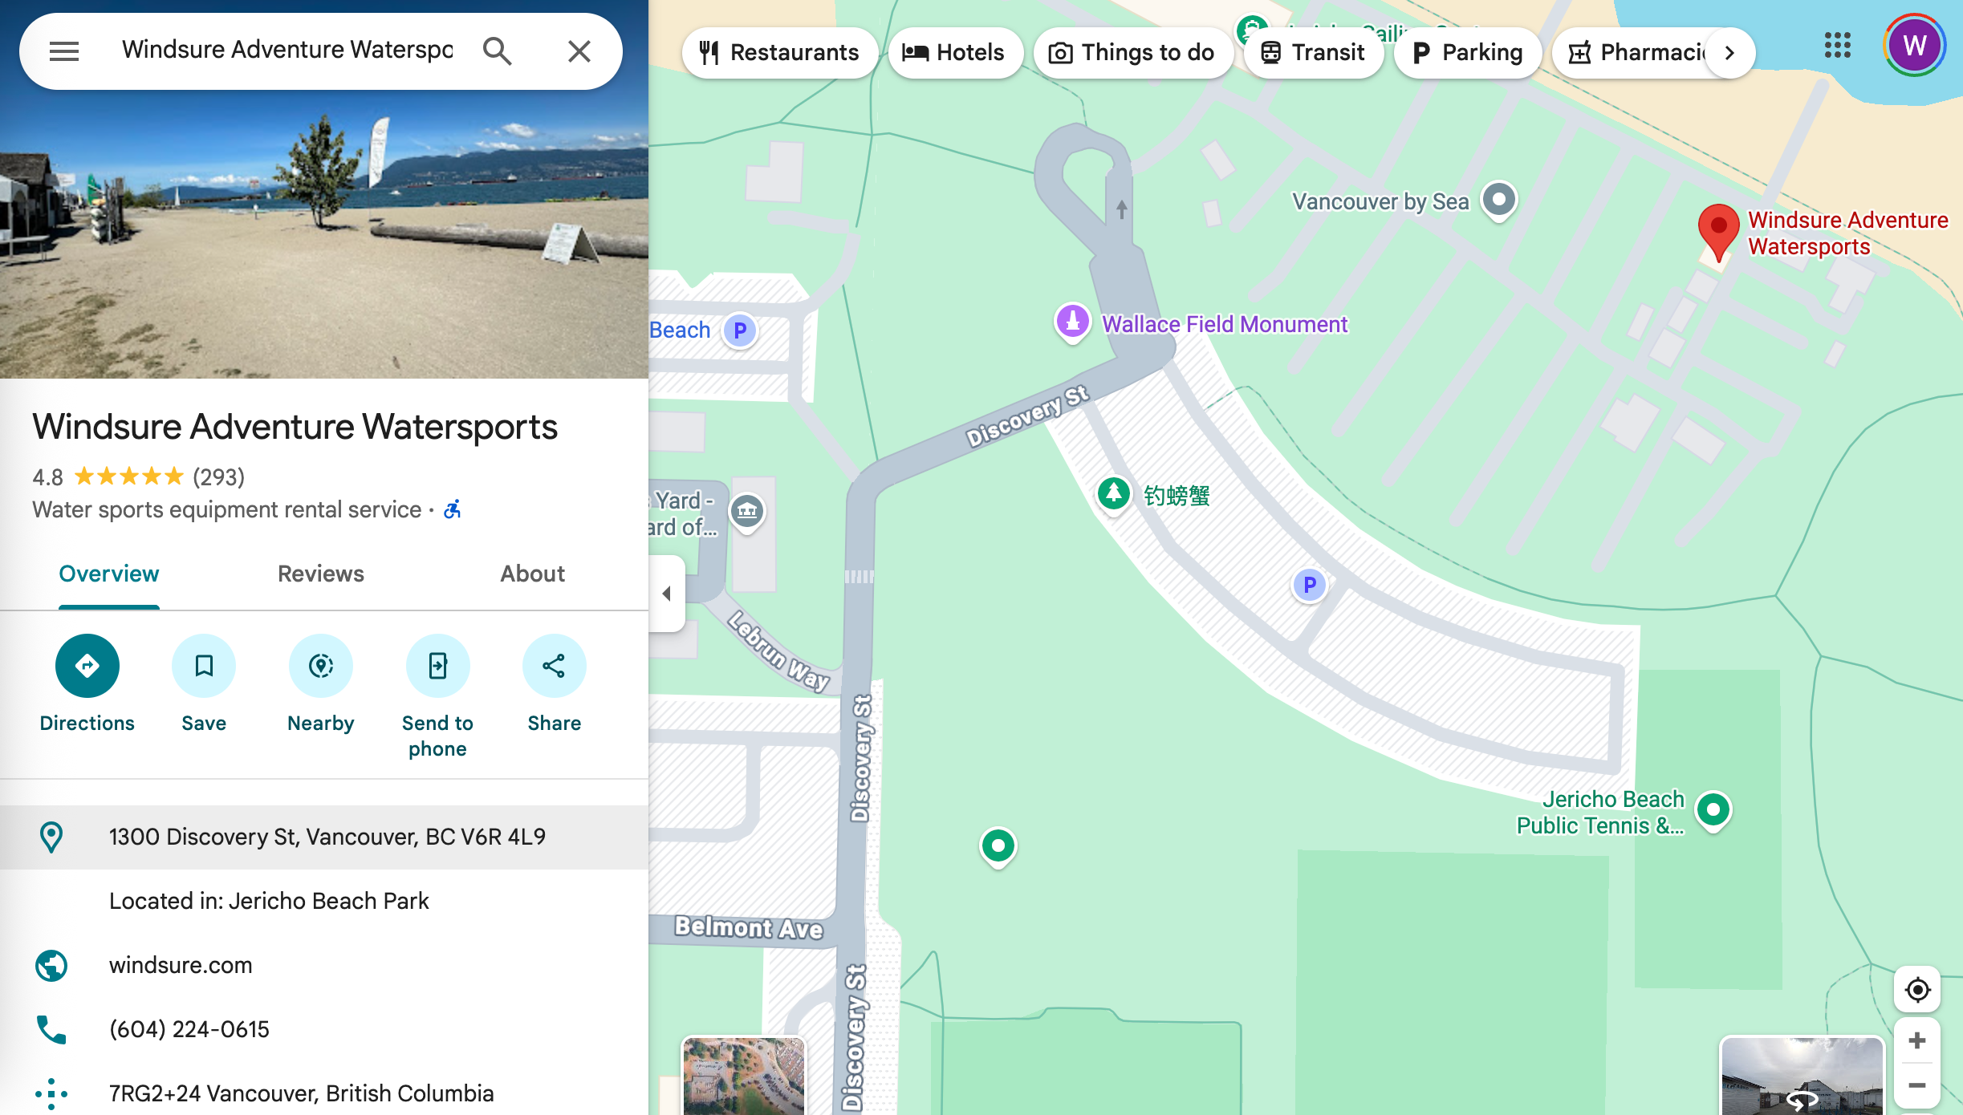Switch to the Reviews tab

(x=321, y=574)
